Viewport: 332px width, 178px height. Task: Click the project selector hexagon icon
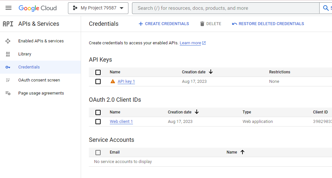(x=75, y=8)
